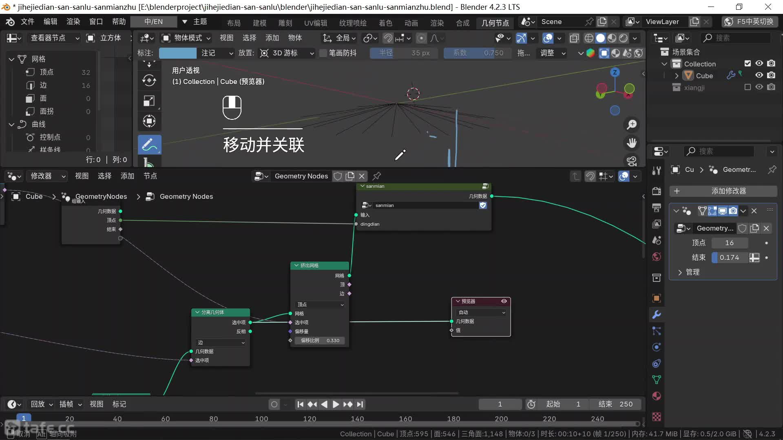Click the toggle camera view icon
This screenshot has width=783, height=440.
pyautogui.click(x=632, y=161)
